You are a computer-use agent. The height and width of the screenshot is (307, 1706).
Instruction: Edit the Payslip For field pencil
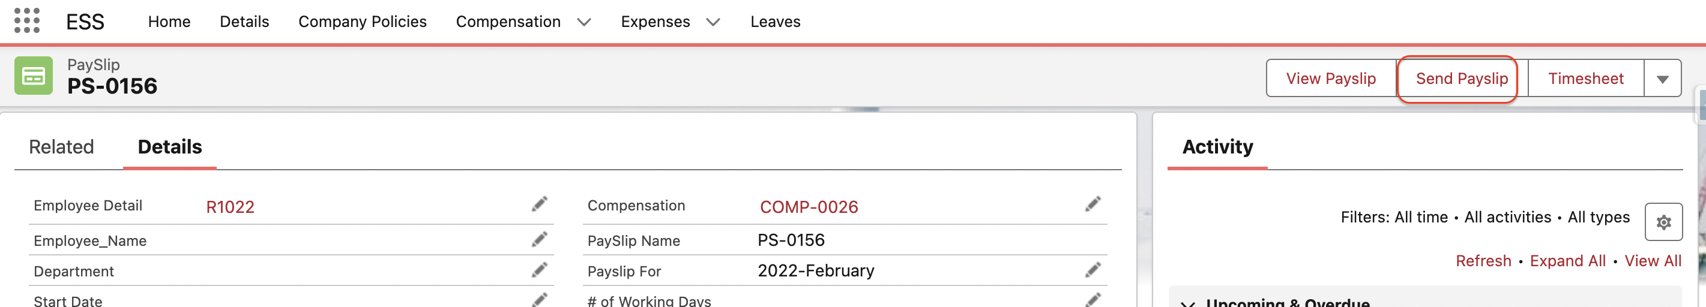coord(1093,270)
